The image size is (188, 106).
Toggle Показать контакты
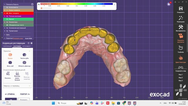[x=181, y=36]
